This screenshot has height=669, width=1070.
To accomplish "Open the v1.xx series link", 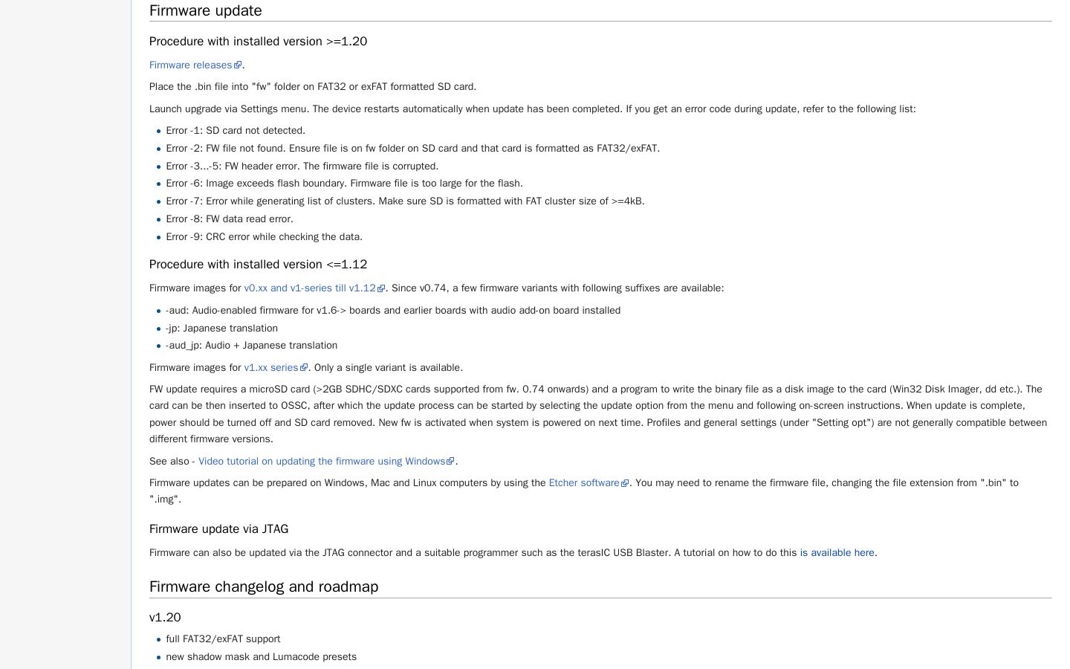I will [x=271, y=368].
